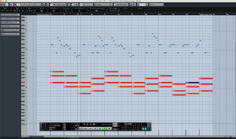Select the Mute X tool
The height and width of the screenshot is (139, 236).
pos(29,5)
